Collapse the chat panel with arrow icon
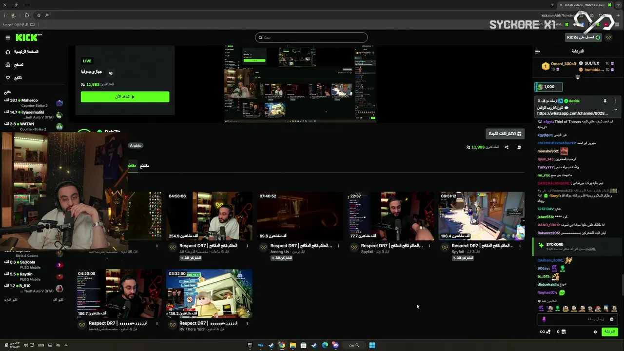Screen dimensions: 624x351 pyautogui.click(x=537, y=51)
